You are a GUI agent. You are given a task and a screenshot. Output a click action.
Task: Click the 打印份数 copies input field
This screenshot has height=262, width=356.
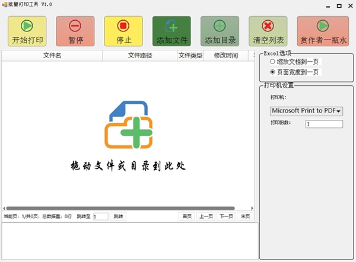pos(324,124)
